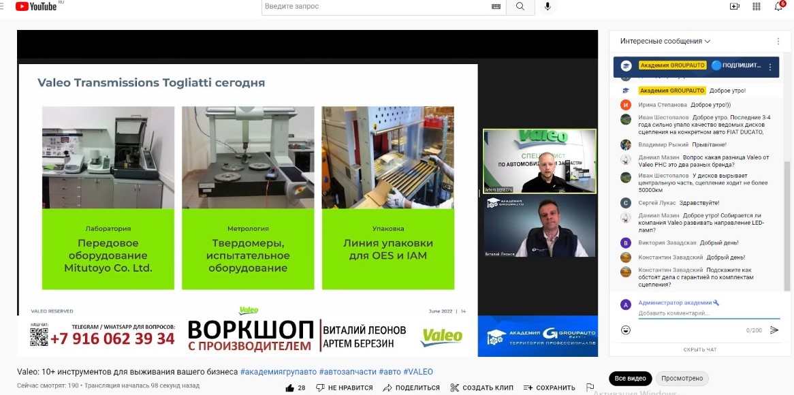Click the report flag icon
Screen dimensions: 794x395
tap(590, 388)
